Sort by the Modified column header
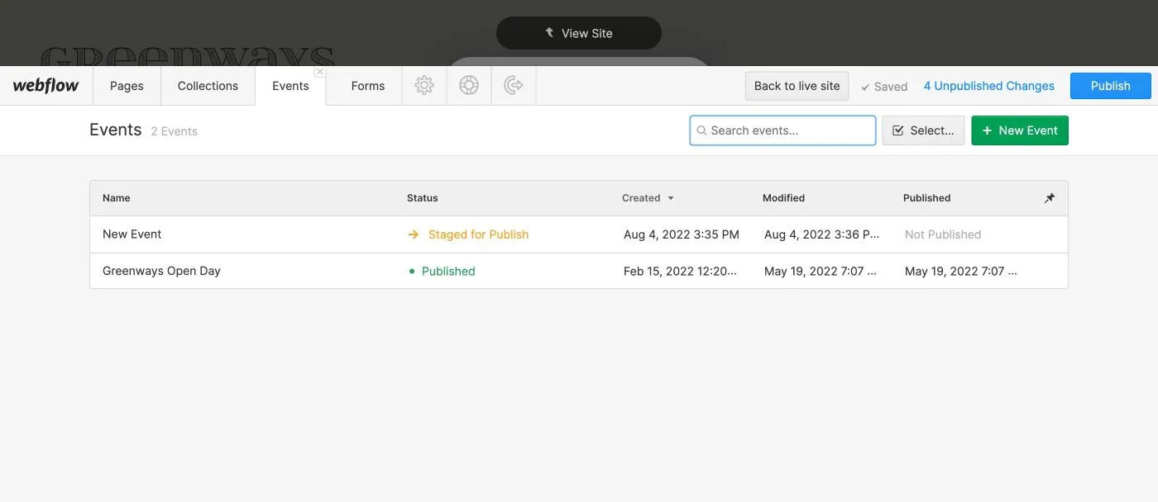 coord(783,198)
